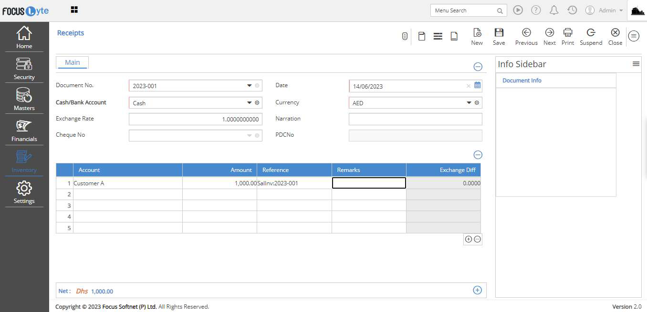Click the three-line list toolbar icon
This screenshot has width=647, height=312.
[x=438, y=36]
